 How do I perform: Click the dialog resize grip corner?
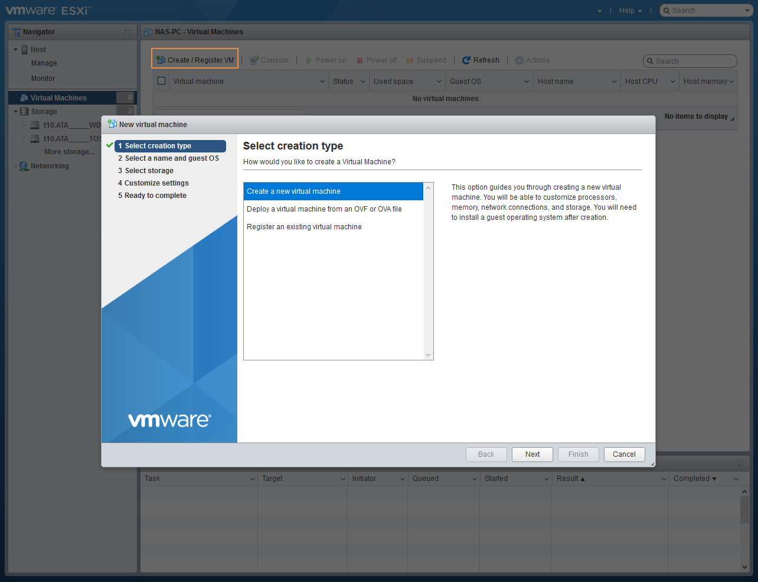652,464
